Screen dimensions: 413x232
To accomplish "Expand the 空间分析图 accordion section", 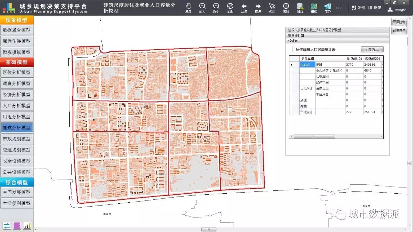I will pyautogui.click(x=337, y=35).
